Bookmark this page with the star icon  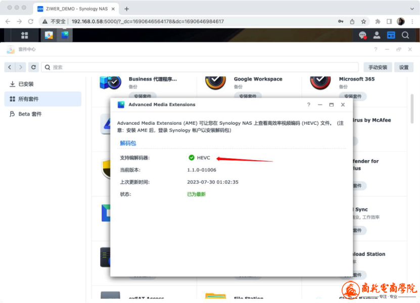(363, 21)
